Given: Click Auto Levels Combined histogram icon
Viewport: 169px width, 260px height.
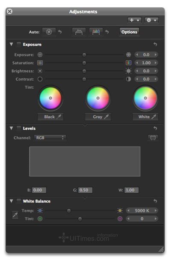Looking at the screenshot, I should (79, 32).
